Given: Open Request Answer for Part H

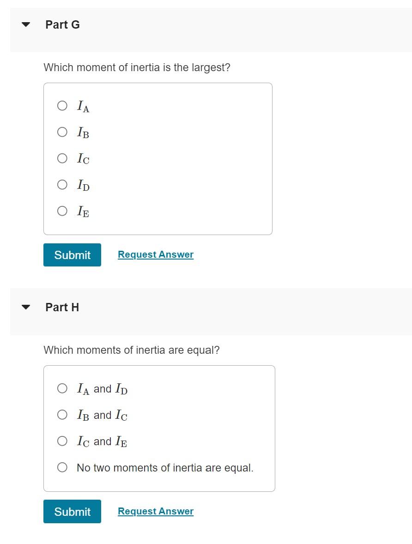Looking at the screenshot, I should click(x=155, y=511).
